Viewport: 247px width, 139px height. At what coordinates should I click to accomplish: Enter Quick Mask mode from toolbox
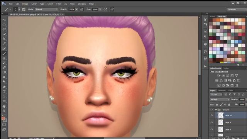point(4,125)
